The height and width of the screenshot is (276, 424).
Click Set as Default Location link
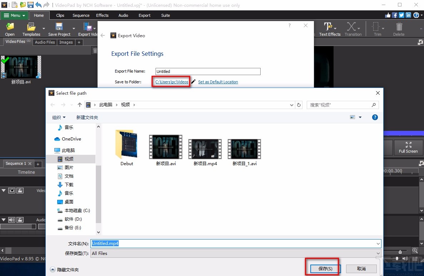218,82
